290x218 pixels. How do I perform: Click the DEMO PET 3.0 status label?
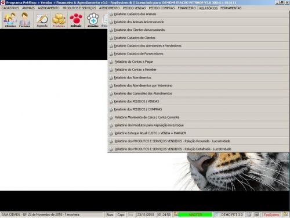tap(232, 215)
